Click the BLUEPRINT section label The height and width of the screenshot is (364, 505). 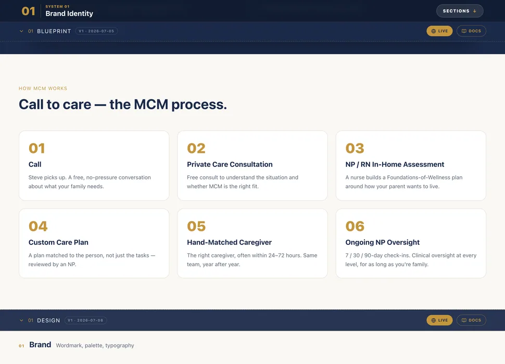coord(54,31)
